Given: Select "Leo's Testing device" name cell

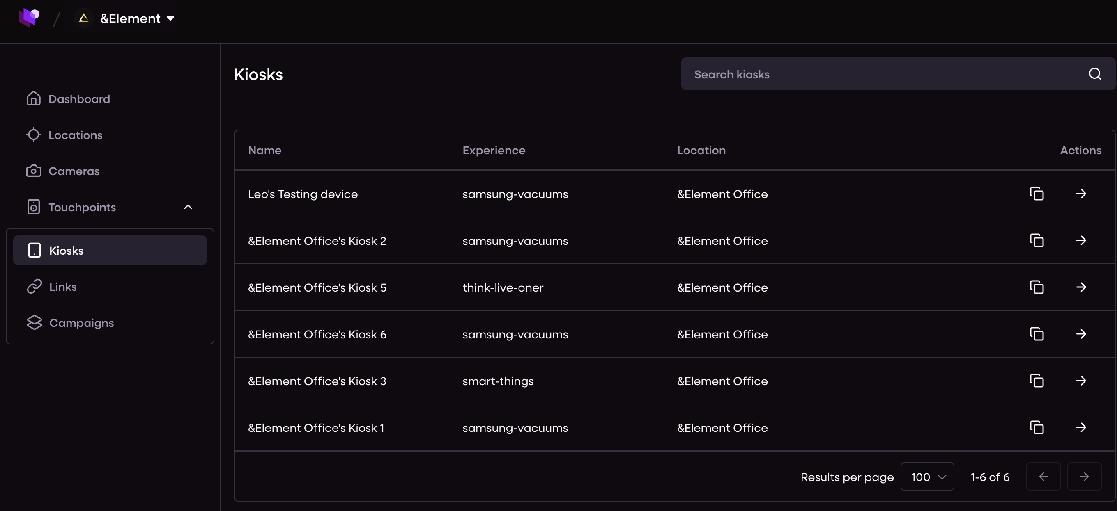Looking at the screenshot, I should pos(303,194).
